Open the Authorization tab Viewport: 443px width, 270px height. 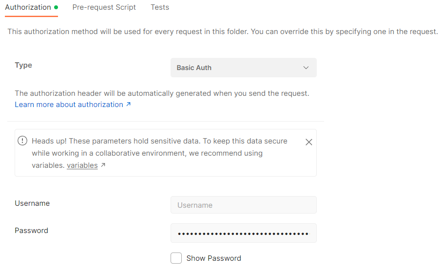(28, 7)
